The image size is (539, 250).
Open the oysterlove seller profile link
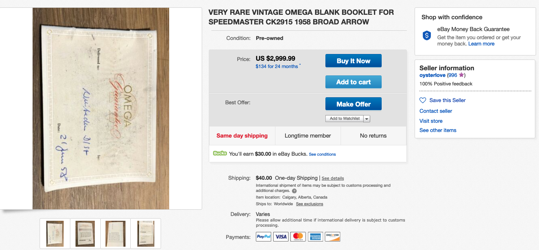(x=432, y=75)
